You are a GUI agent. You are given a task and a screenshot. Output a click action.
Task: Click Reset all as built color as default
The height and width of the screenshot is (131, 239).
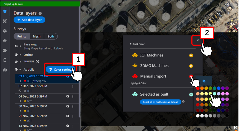click(160, 102)
